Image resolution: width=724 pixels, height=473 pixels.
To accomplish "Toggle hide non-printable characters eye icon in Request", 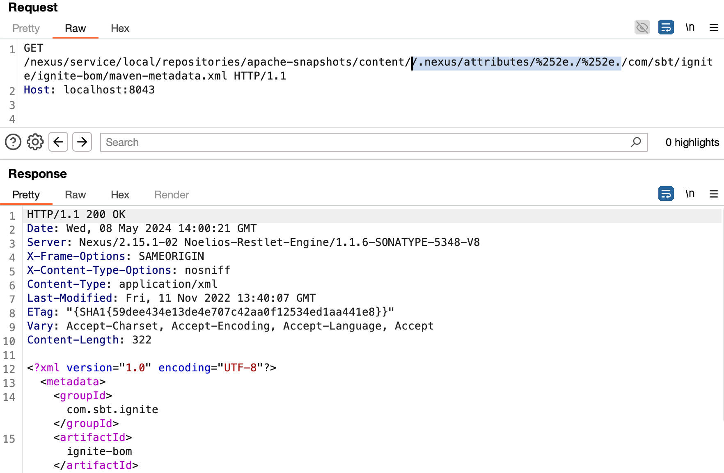I will (x=642, y=27).
